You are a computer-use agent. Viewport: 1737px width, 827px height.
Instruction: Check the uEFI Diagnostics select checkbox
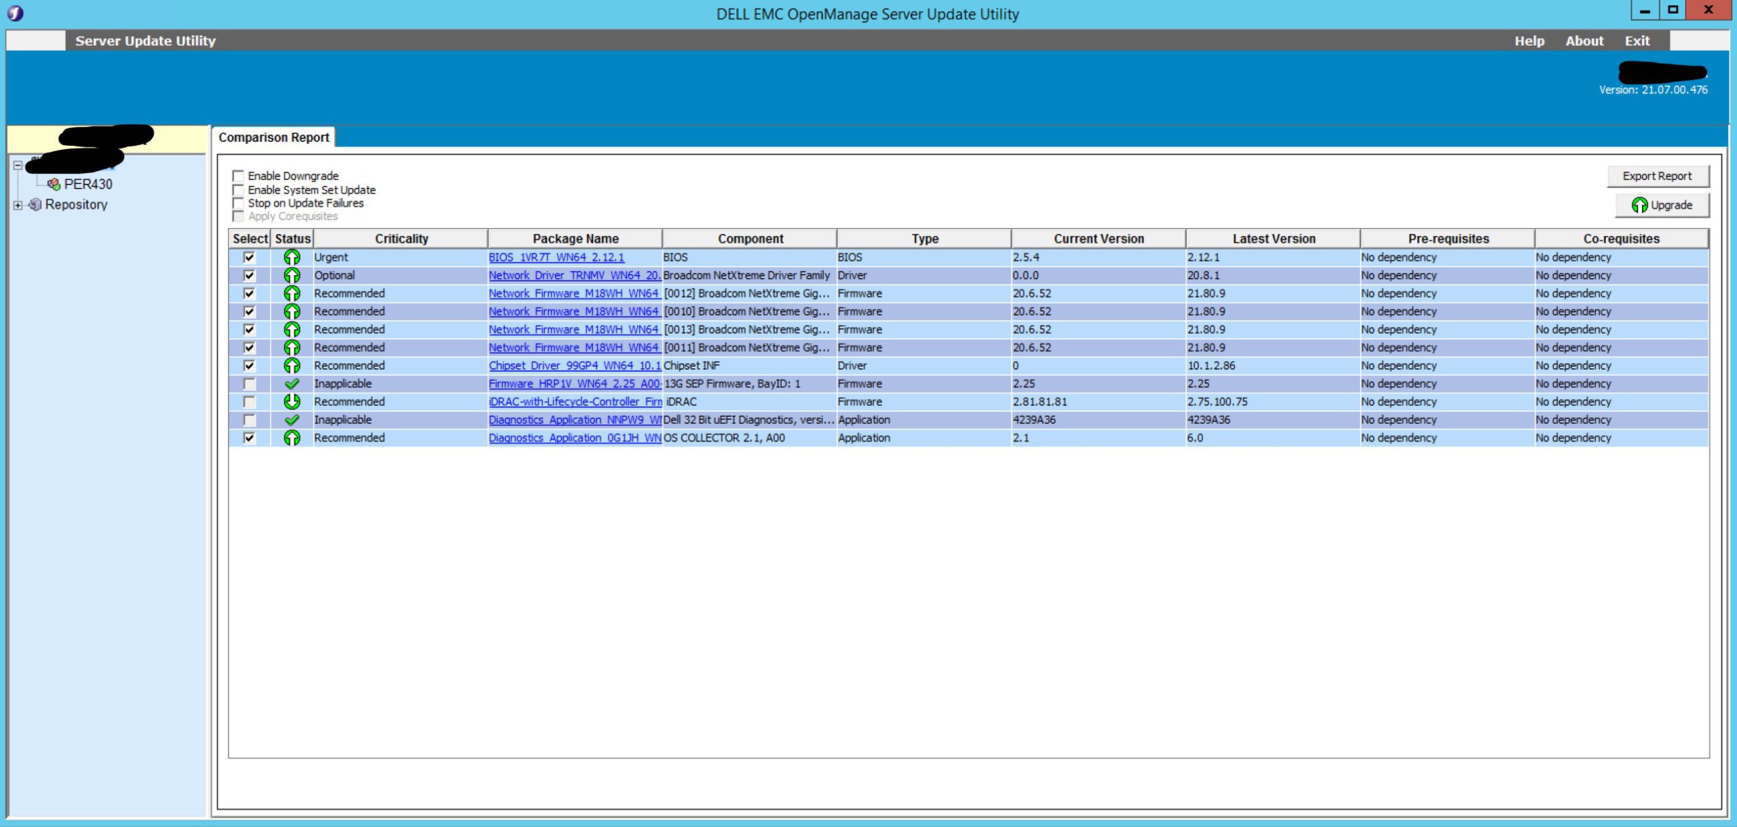[249, 420]
